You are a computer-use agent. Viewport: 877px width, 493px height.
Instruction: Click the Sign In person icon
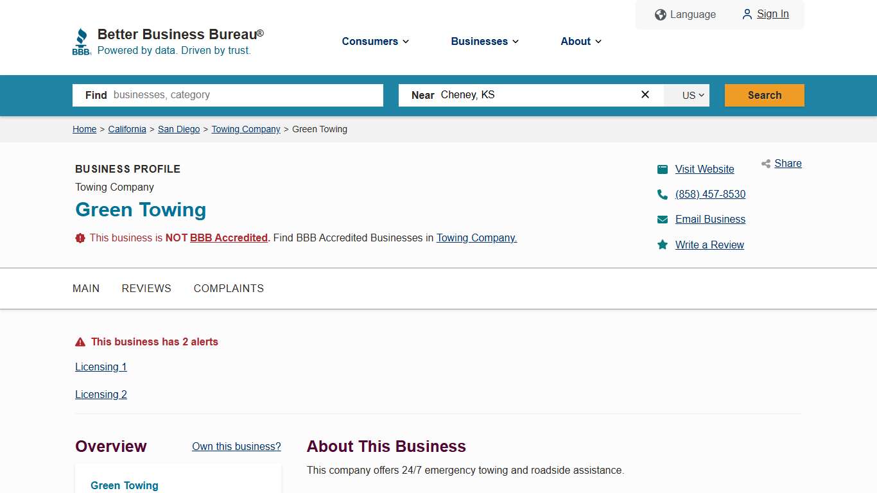(747, 13)
